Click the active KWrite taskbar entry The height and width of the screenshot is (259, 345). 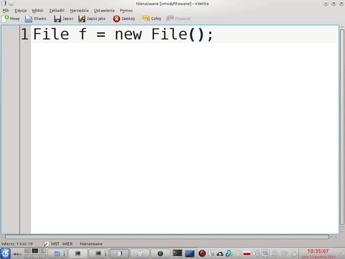coord(119,254)
